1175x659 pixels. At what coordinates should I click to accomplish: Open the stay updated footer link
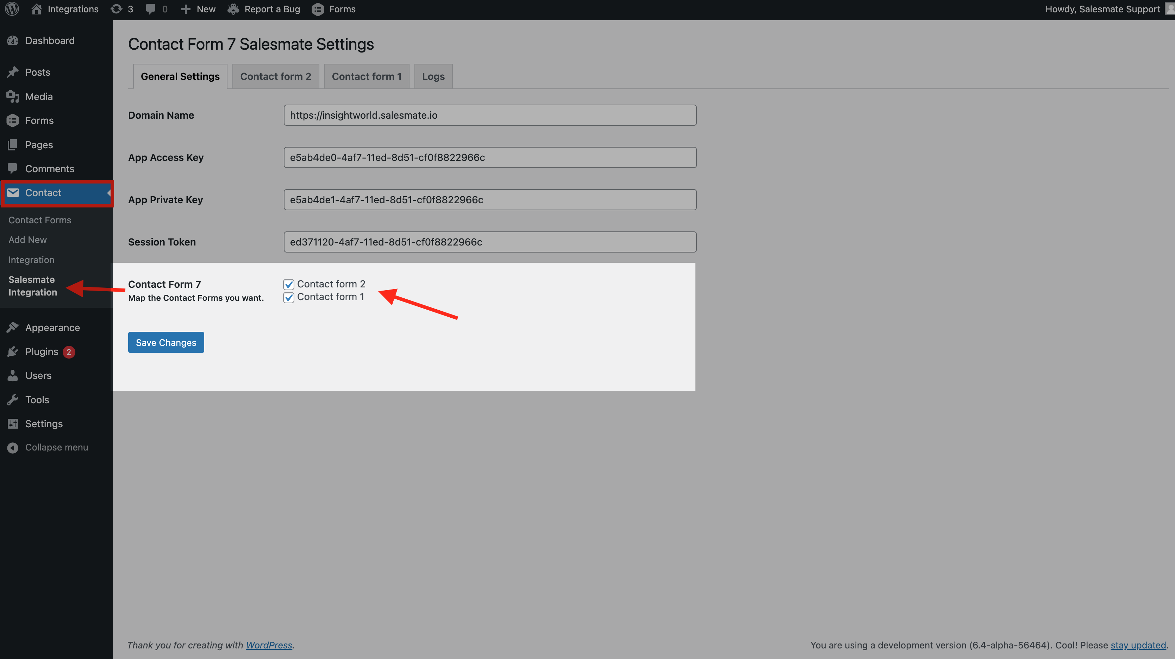click(1138, 645)
